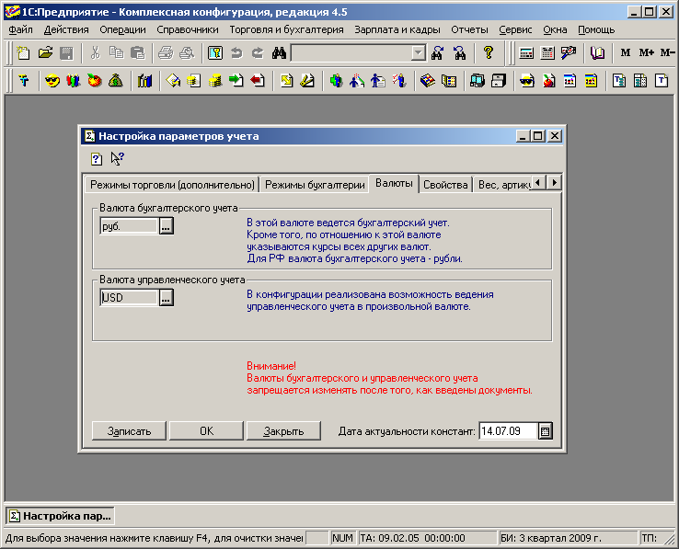This screenshot has height=549, width=679.
Task: Click the Print preview icon
Action: pos(187,52)
